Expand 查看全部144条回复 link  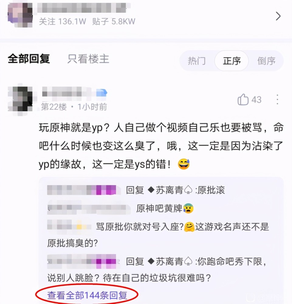87,295
